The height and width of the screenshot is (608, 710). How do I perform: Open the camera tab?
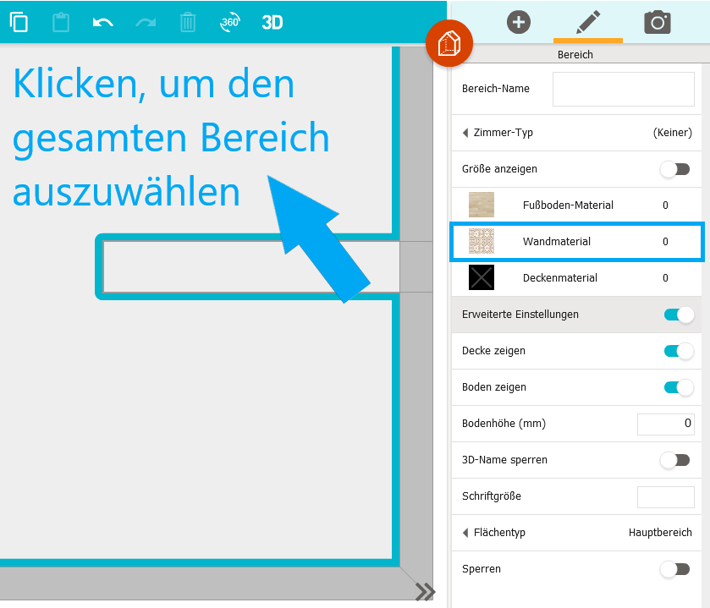pyautogui.click(x=657, y=22)
